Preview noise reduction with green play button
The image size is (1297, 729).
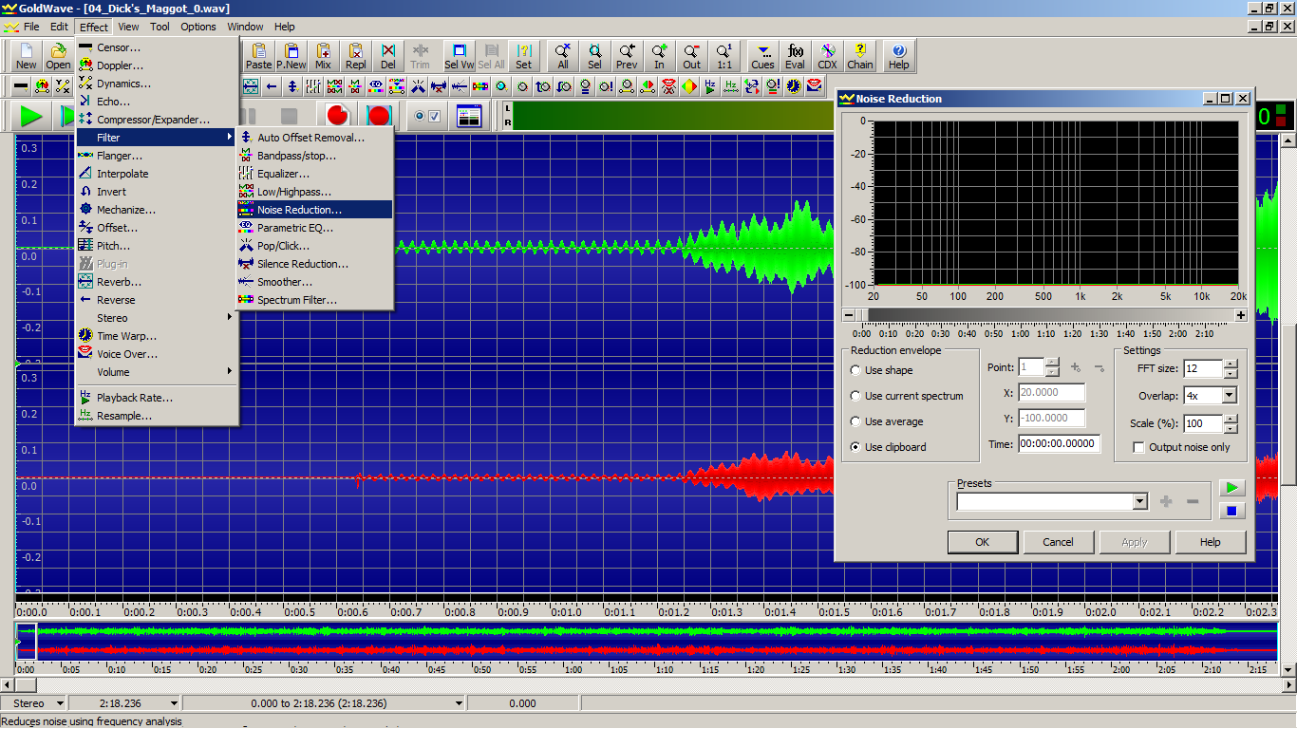coord(1231,488)
